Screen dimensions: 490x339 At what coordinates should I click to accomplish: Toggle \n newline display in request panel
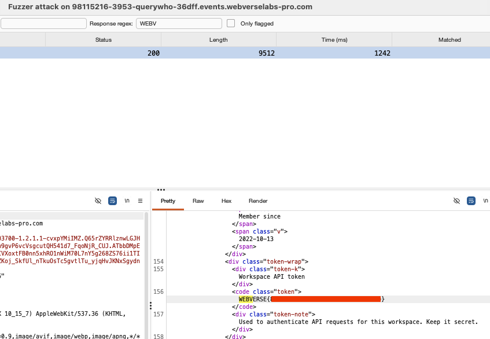127,201
